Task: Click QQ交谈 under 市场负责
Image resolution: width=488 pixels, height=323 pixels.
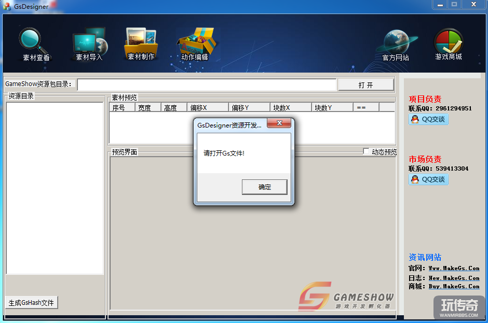Action: (x=428, y=179)
